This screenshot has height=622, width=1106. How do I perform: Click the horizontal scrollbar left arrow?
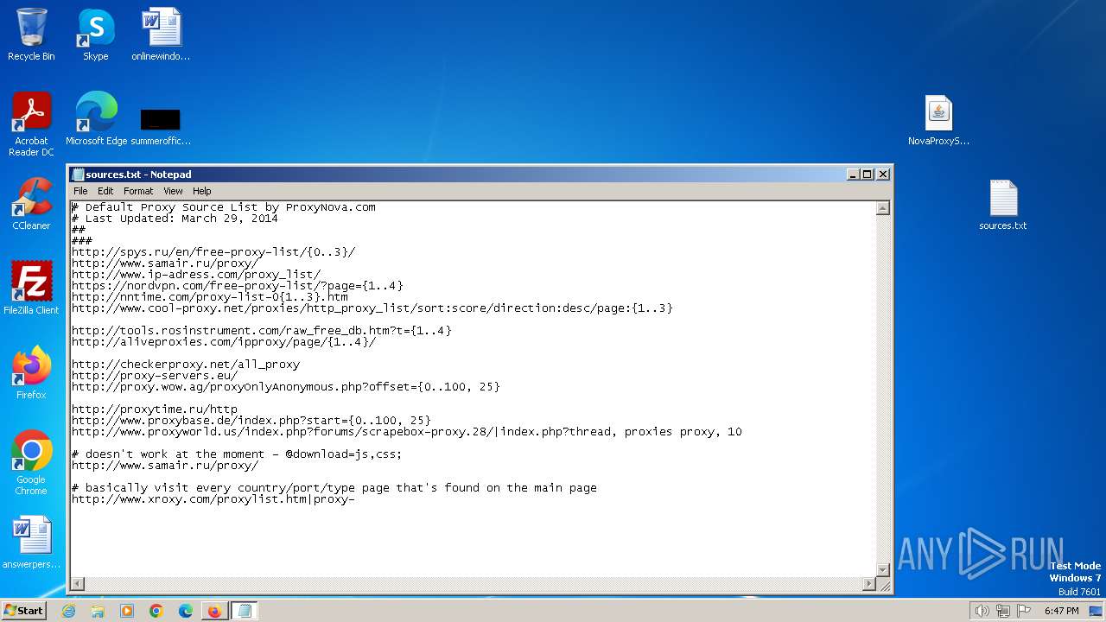pos(77,584)
